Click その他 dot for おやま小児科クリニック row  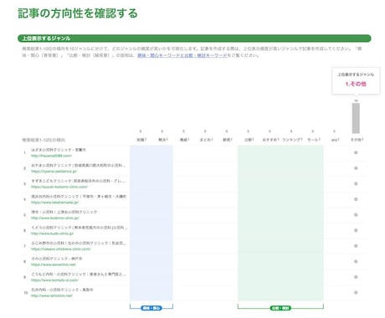[x=356, y=168]
